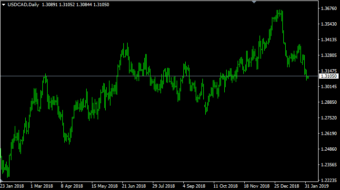This screenshot has height=190, width=340.
Task: Click the 1.28850 price scale label
Action: [x=329, y=102]
